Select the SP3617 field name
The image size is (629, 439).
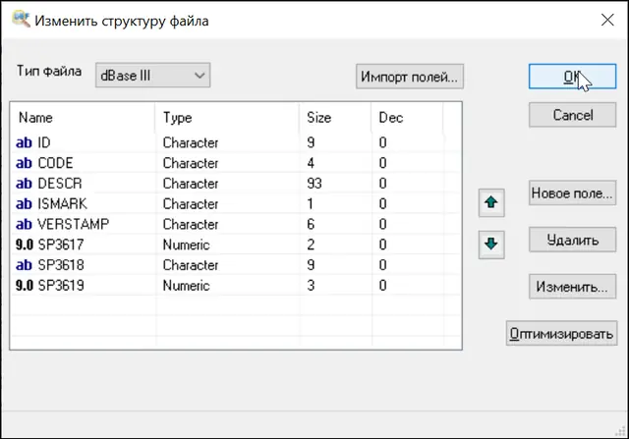pyautogui.click(x=61, y=245)
